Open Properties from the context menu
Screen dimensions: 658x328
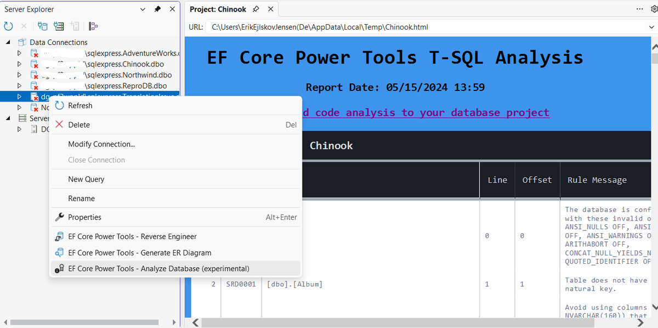[x=175, y=217]
